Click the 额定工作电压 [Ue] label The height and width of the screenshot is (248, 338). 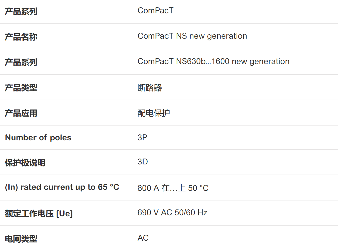click(39, 214)
